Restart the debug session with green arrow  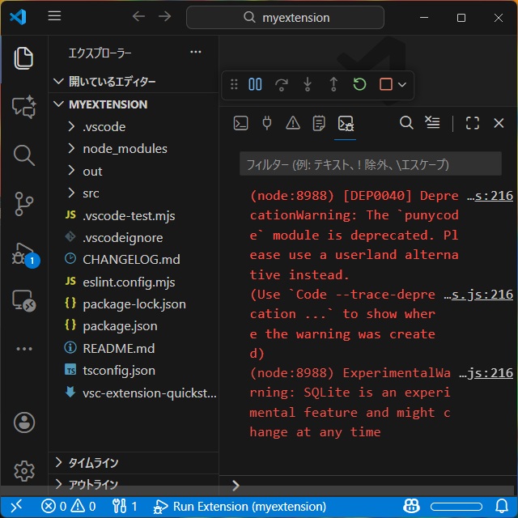[x=359, y=84]
